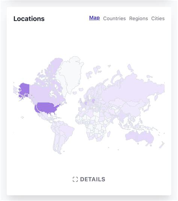
Task: Open the Regions tab
Action: click(139, 18)
